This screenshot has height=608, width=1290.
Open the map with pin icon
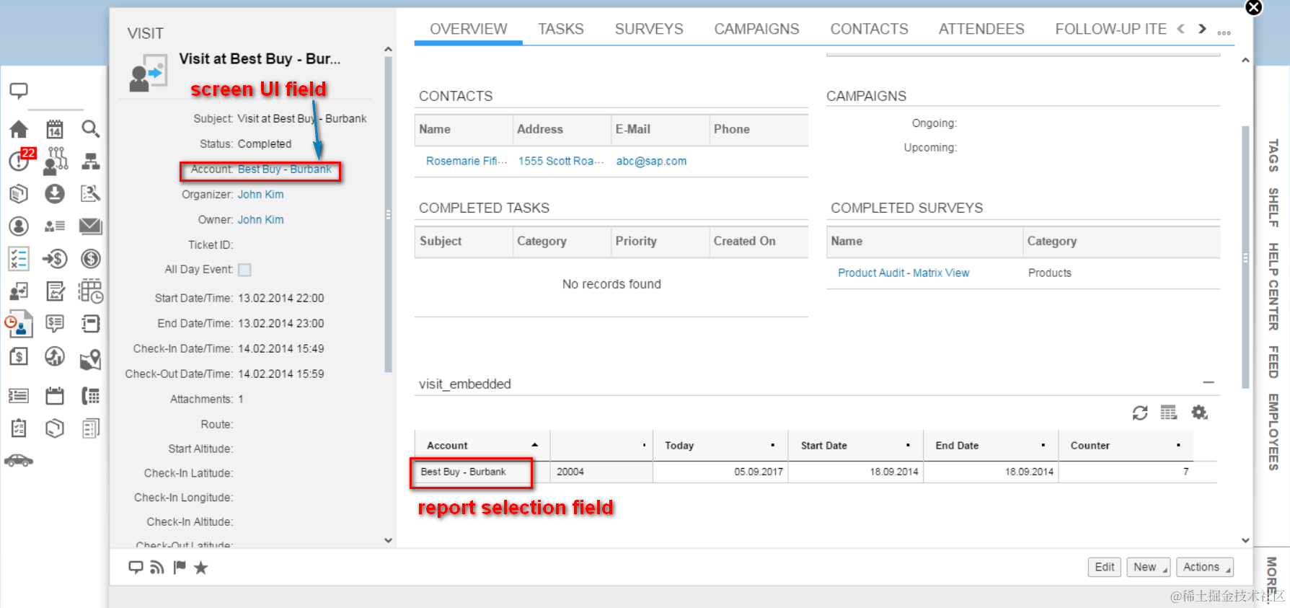[x=90, y=359]
